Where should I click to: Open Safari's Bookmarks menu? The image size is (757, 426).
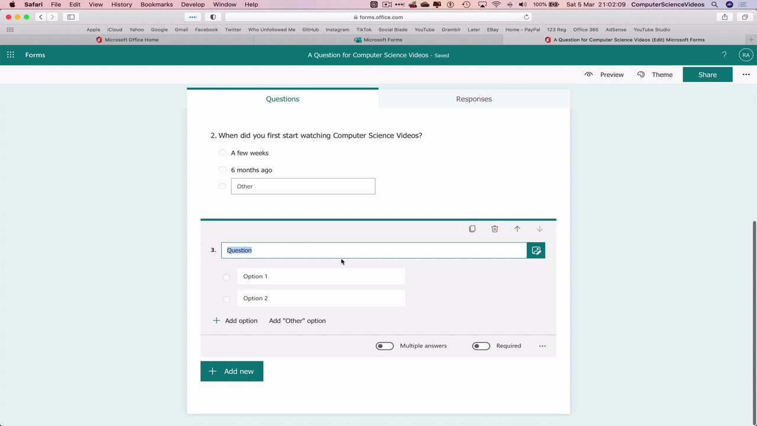coord(157,5)
